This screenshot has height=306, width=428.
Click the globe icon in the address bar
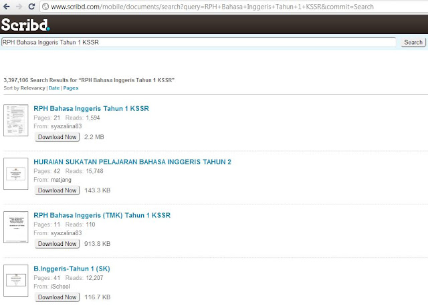[x=45, y=7]
